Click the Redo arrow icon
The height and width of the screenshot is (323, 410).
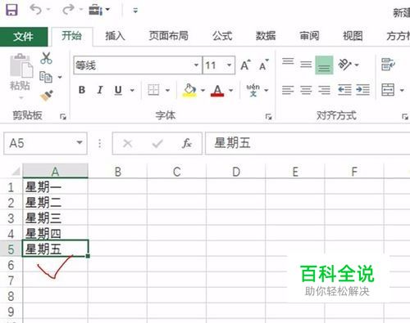point(68,10)
